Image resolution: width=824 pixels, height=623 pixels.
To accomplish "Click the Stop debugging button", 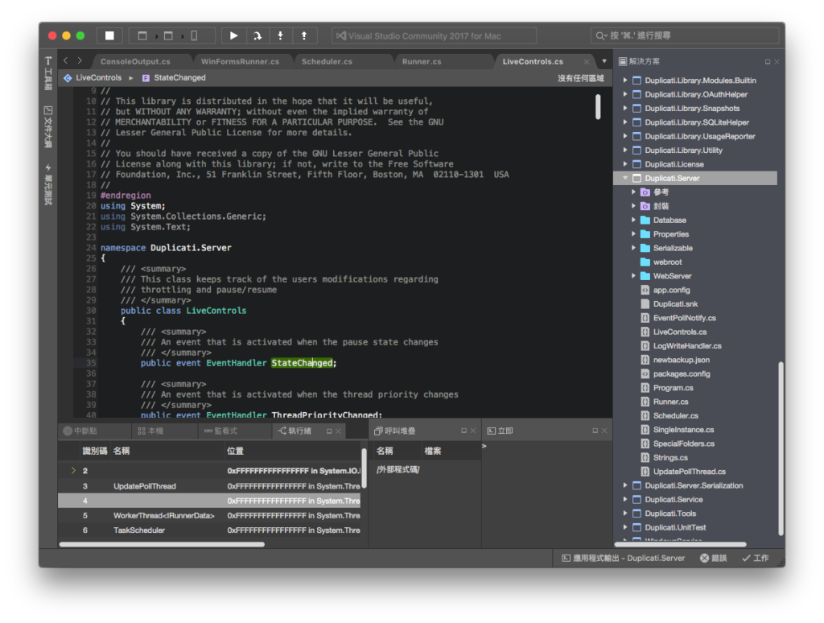I will click(x=109, y=35).
